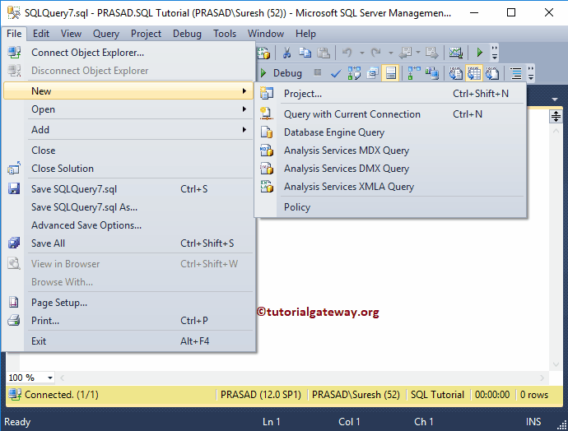Click the Cut scissors icon in toolbar
This screenshot has height=431, width=568.
(286, 53)
